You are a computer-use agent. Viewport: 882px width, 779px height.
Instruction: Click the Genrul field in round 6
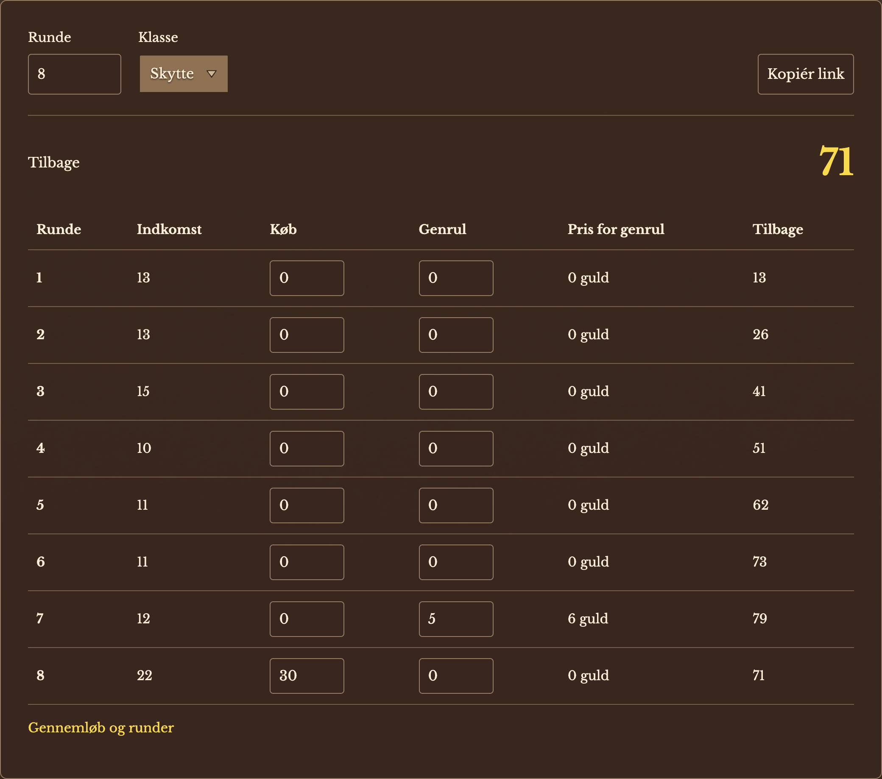[456, 562]
